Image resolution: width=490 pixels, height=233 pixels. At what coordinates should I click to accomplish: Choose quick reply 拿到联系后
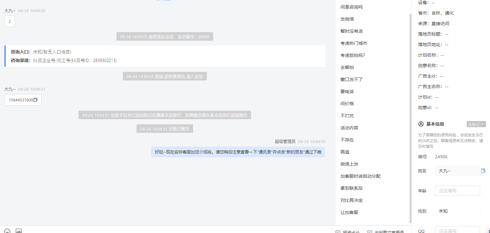[x=351, y=188]
